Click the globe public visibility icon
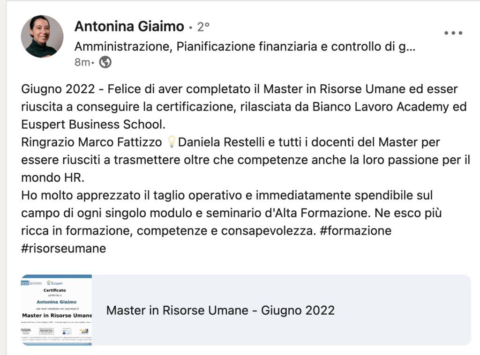Image resolution: width=480 pixels, height=355 pixels. coord(105,62)
